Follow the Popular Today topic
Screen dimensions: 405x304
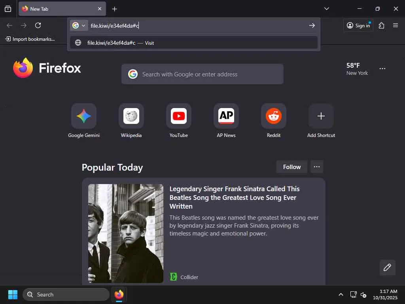[x=291, y=167]
